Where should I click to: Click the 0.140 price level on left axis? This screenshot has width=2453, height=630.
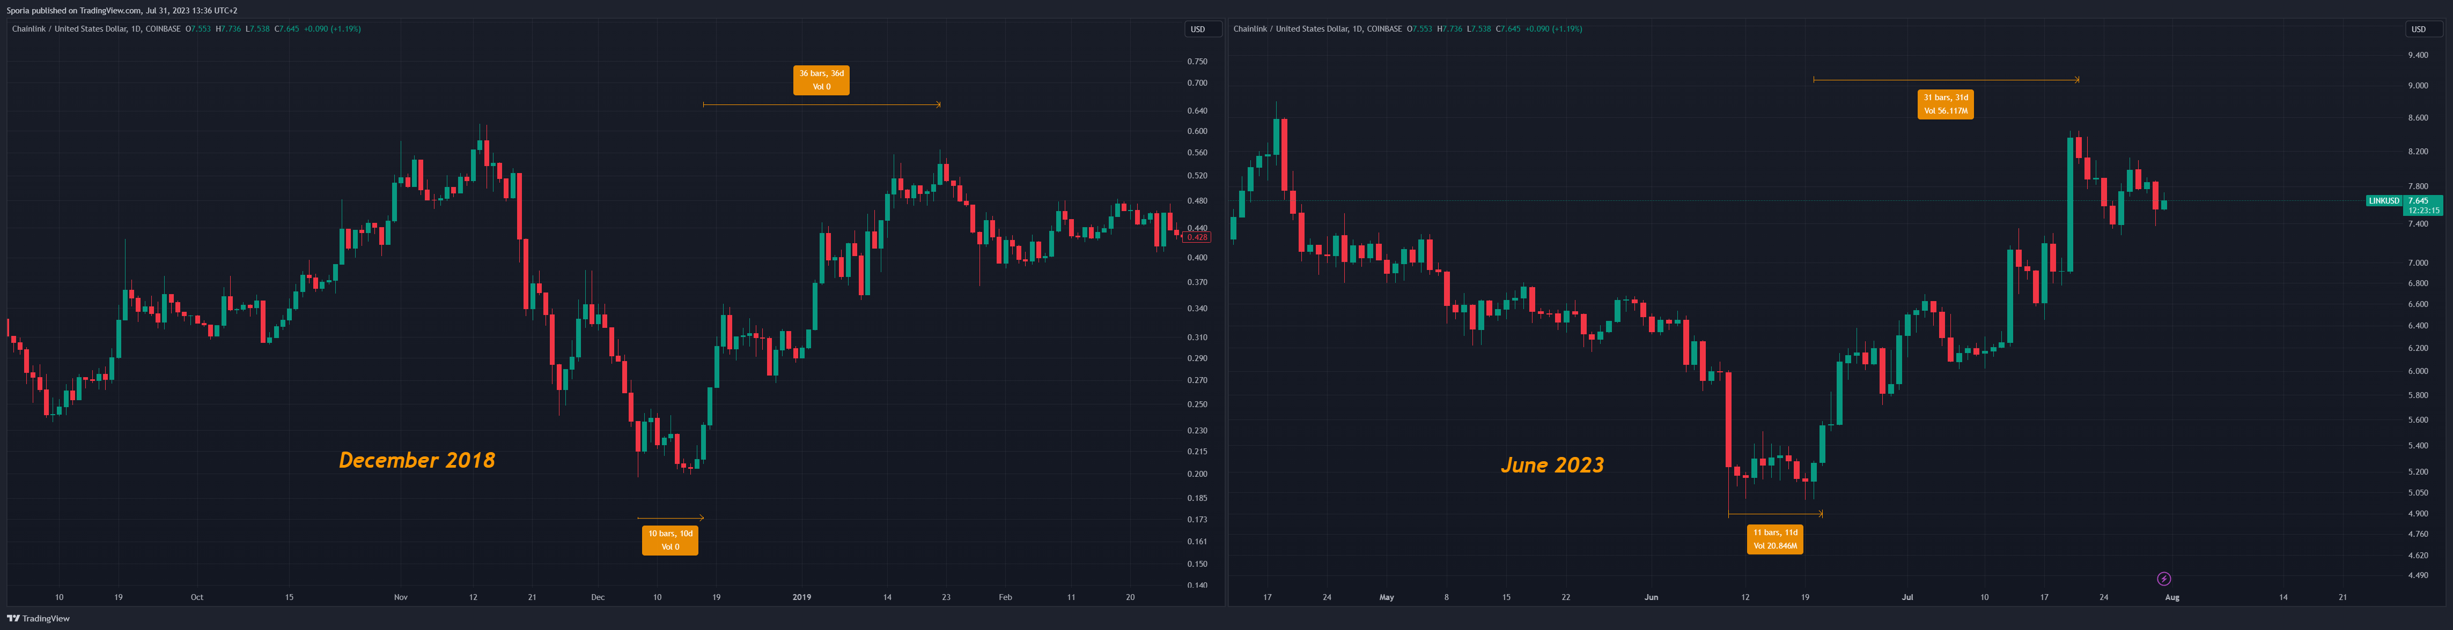(x=1197, y=586)
